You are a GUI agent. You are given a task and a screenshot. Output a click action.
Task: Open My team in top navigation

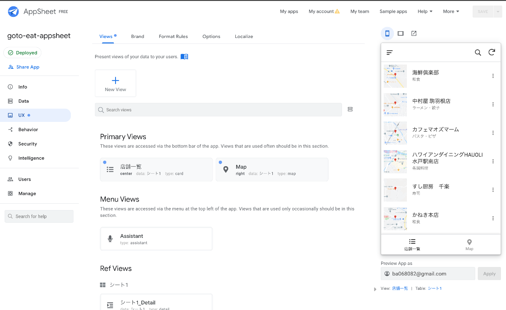pyautogui.click(x=360, y=11)
